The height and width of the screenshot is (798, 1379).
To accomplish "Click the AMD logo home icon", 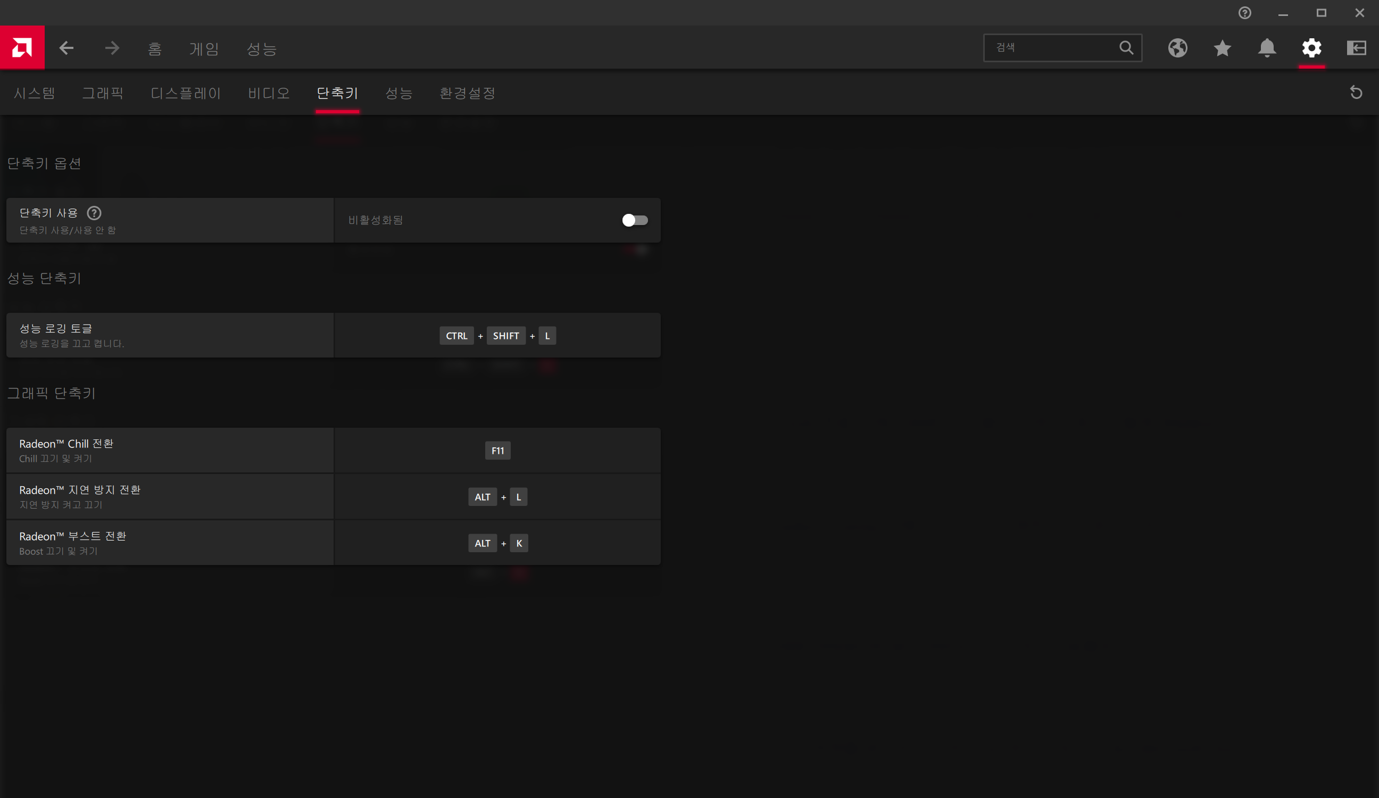I will pos(22,48).
